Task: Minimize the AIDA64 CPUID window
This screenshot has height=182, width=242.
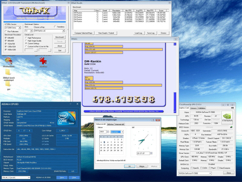Action: point(70,104)
